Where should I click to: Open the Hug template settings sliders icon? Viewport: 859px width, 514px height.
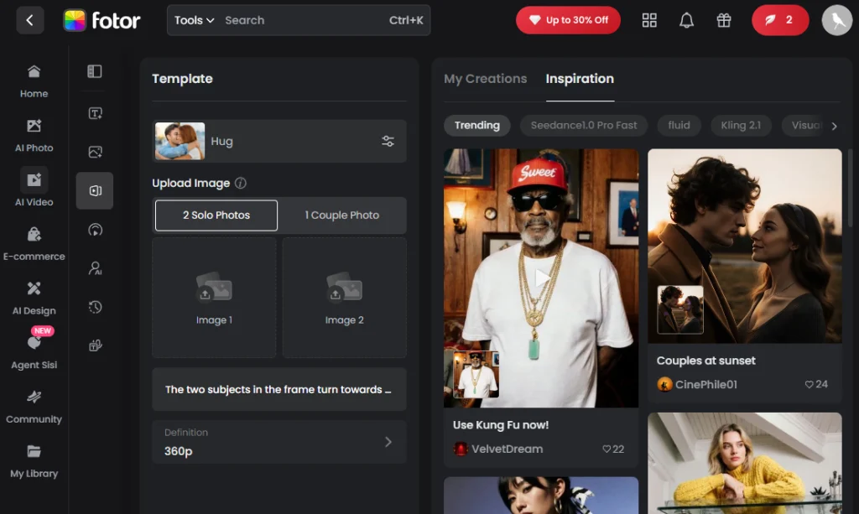[388, 141]
